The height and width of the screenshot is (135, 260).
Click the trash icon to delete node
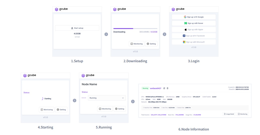pyautogui.click(x=168, y=88)
